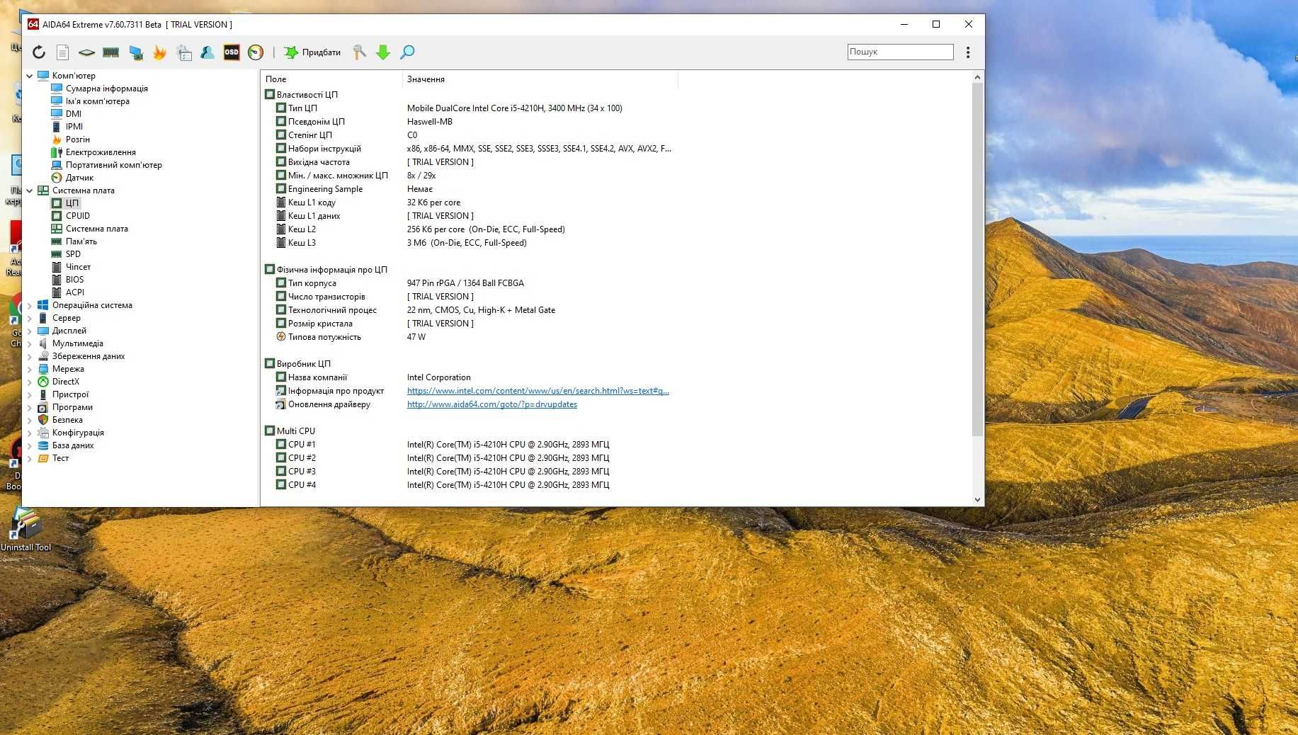
Task: Expand the Мультимедіа tree node
Action: [x=30, y=343]
